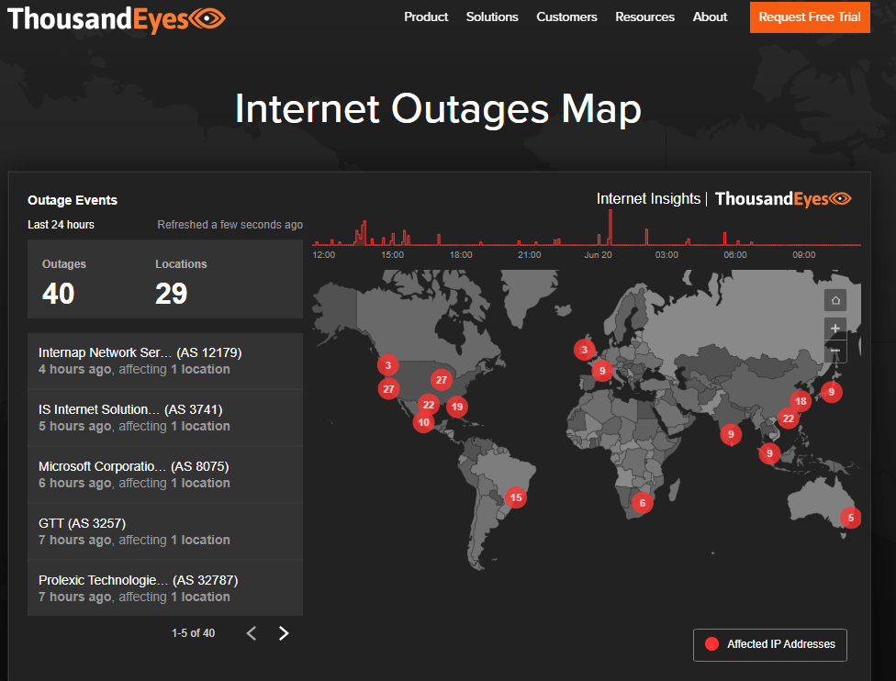Go to next page of outage events
Screen dimensions: 896x681
point(284,633)
